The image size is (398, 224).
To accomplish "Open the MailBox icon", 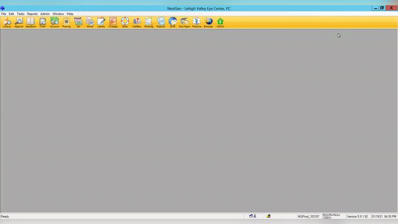I will [137, 22].
